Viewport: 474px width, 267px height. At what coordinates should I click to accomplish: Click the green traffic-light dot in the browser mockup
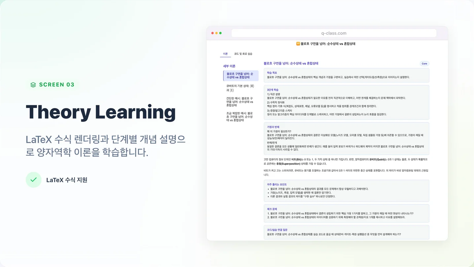point(220,33)
